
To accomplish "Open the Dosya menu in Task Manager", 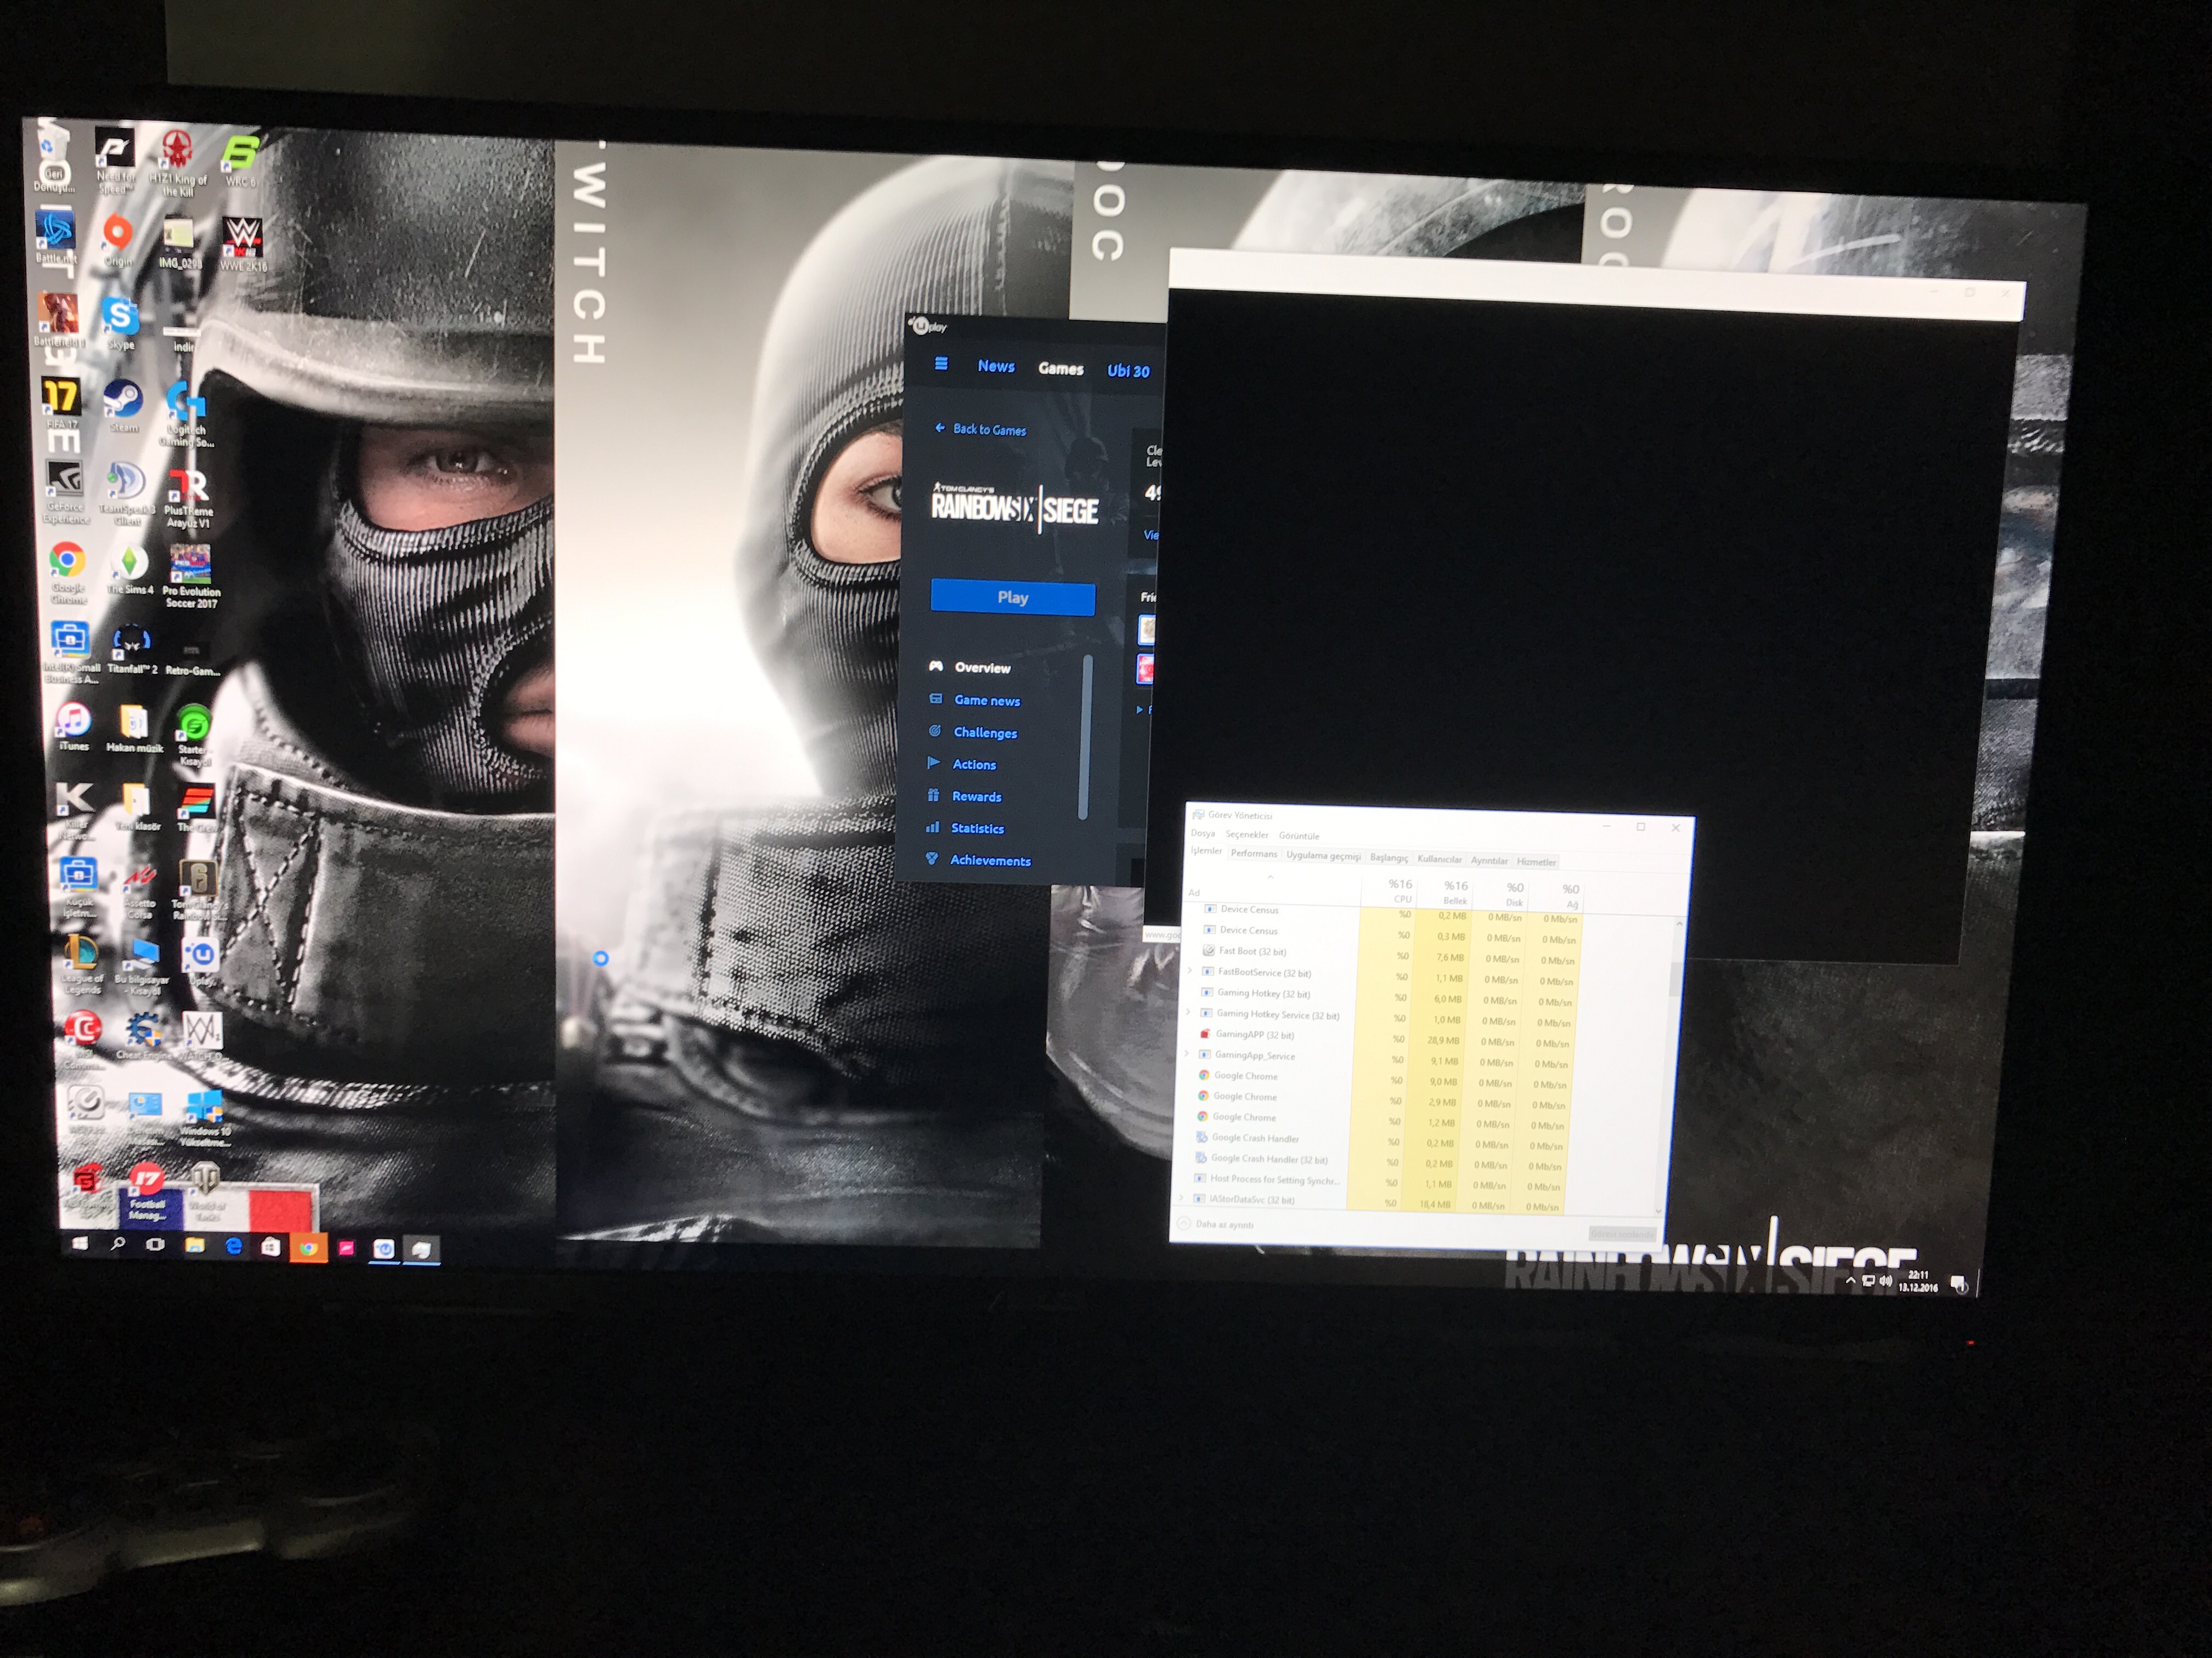I will pos(1202,833).
